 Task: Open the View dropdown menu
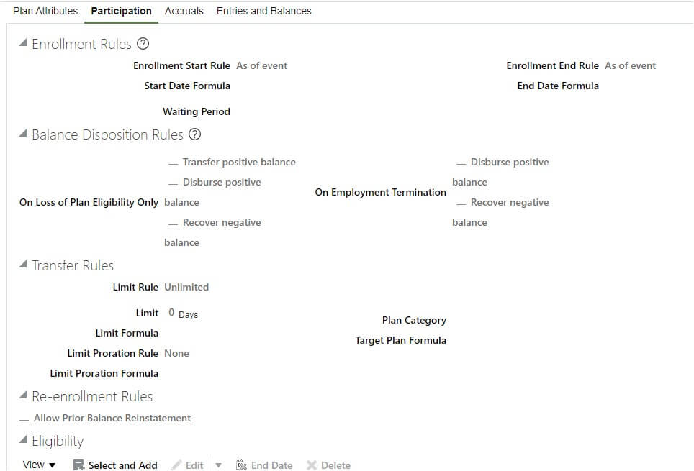click(39, 465)
